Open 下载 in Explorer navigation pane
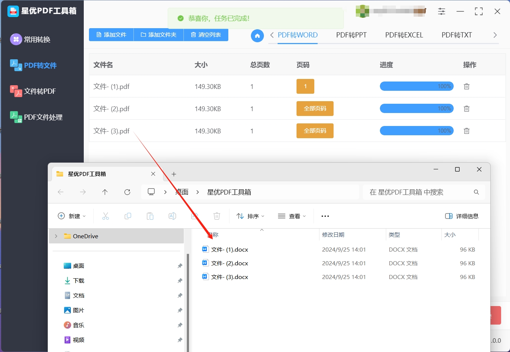510x352 pixels. 74,280
